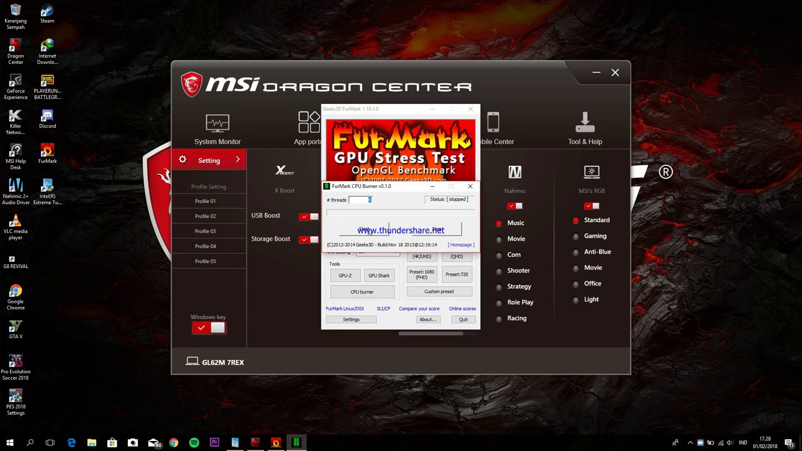The width and height of the screenshot is (802, 451).
Task: Open Google Chrome desktop shortcut
Action: [x=16, y=298]
